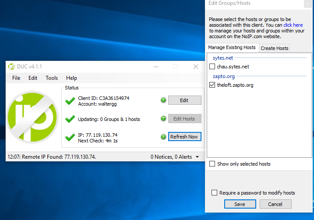Click the Client ID C3A36154974 text
This screenshot has height=220, width=314.
[103, 98]
